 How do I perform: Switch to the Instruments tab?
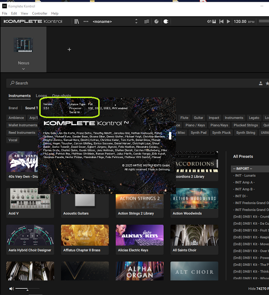point(20,96)
